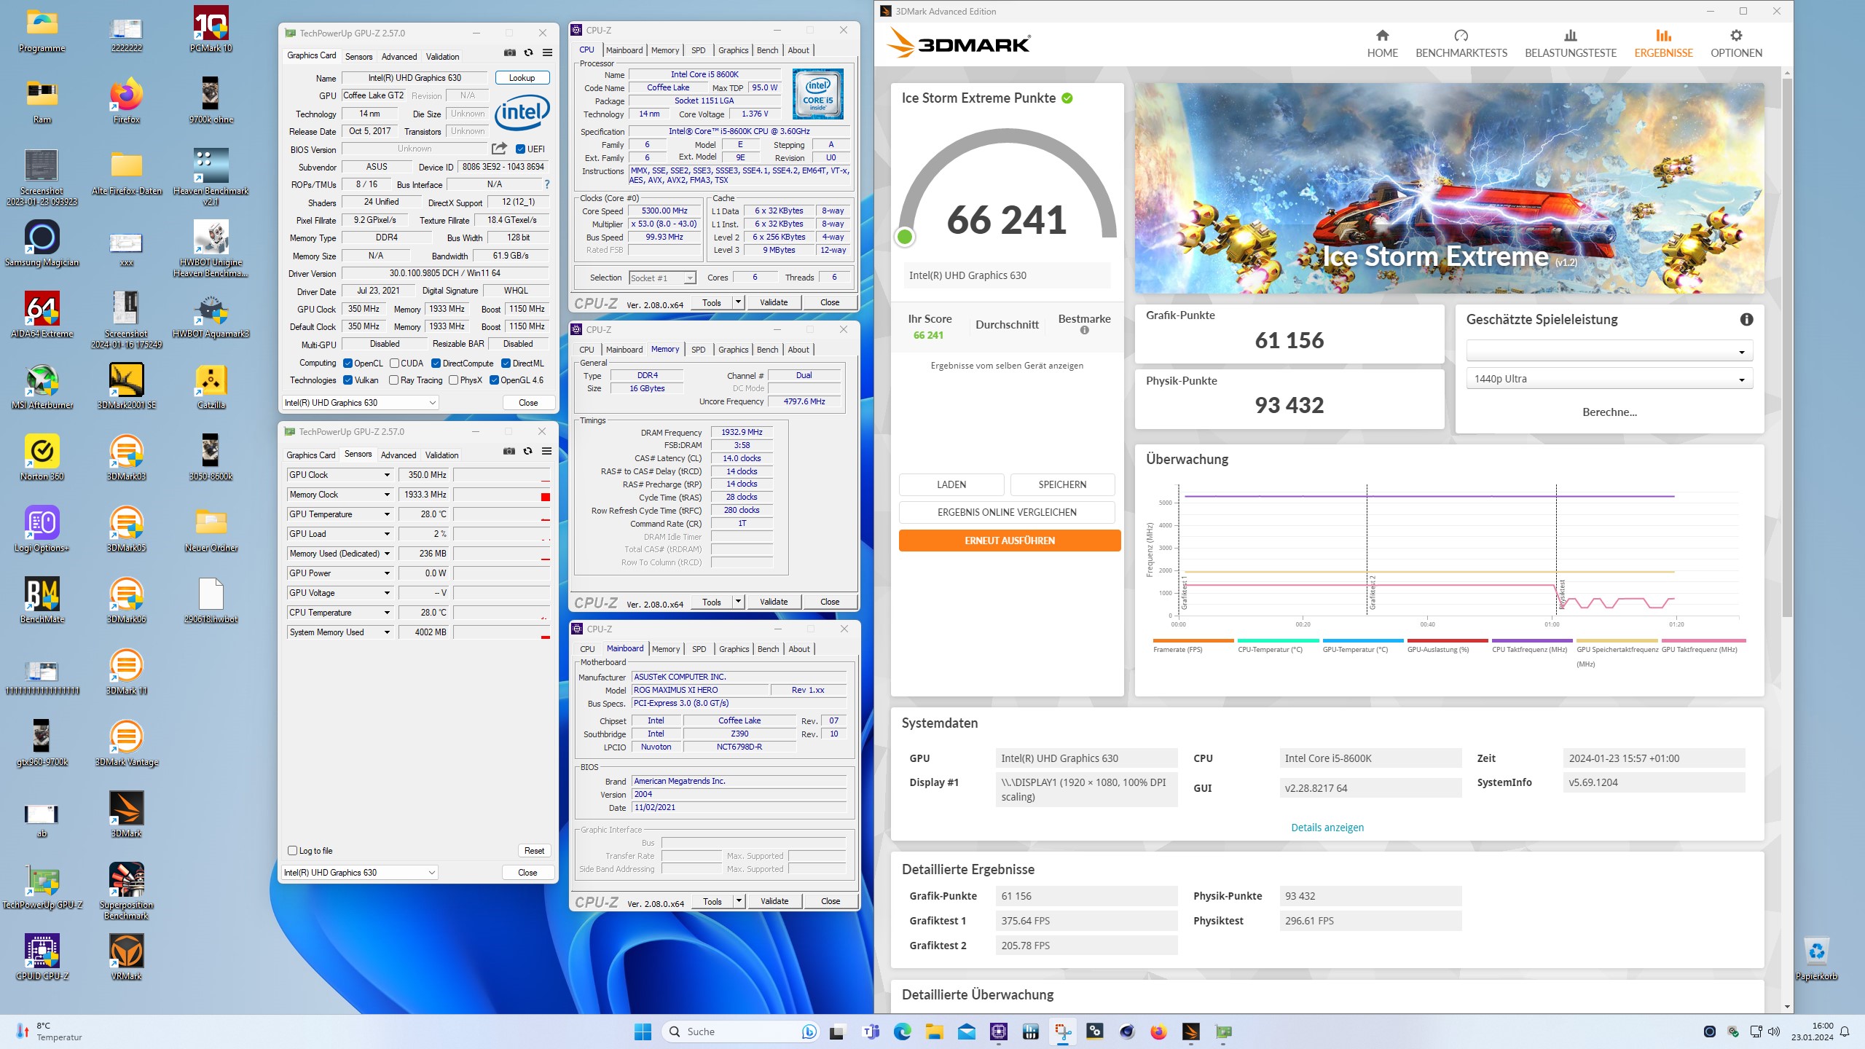Click ERNEUT AUSFÜHREN button
Image resolution: width=1865 pixels, height=1049 pixels.
click(x=1009, y=541)
